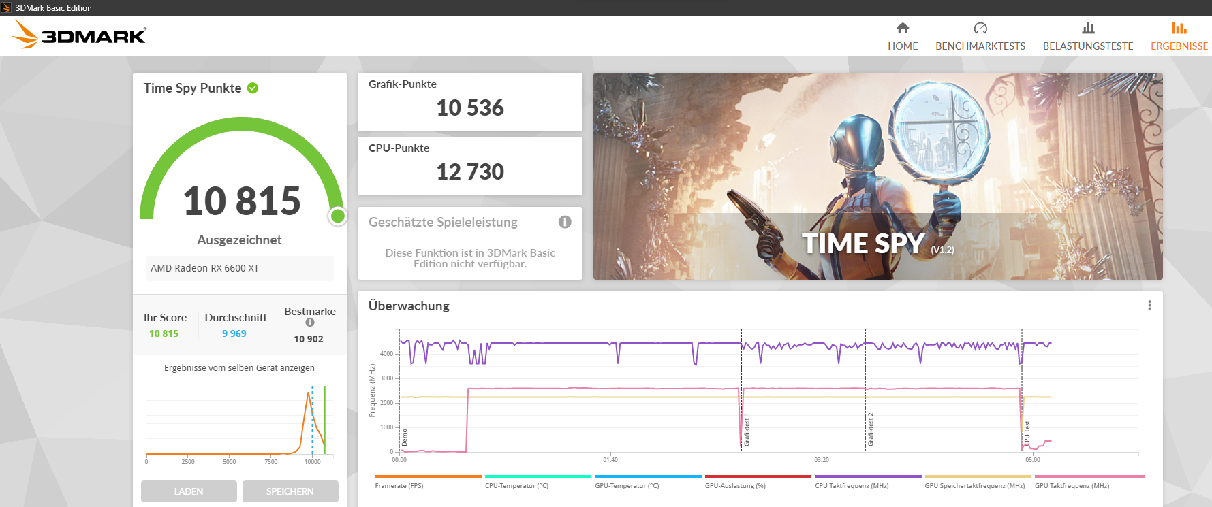Toggle GPU Taktfrequenz pink legend
Screen dimensions: 1212x507
[1089, 477]
